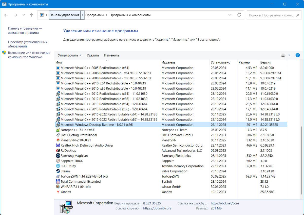Click the Samsung Magician icon
The width and height of the screenshot is (304, 215).
(x=58, y=156)
